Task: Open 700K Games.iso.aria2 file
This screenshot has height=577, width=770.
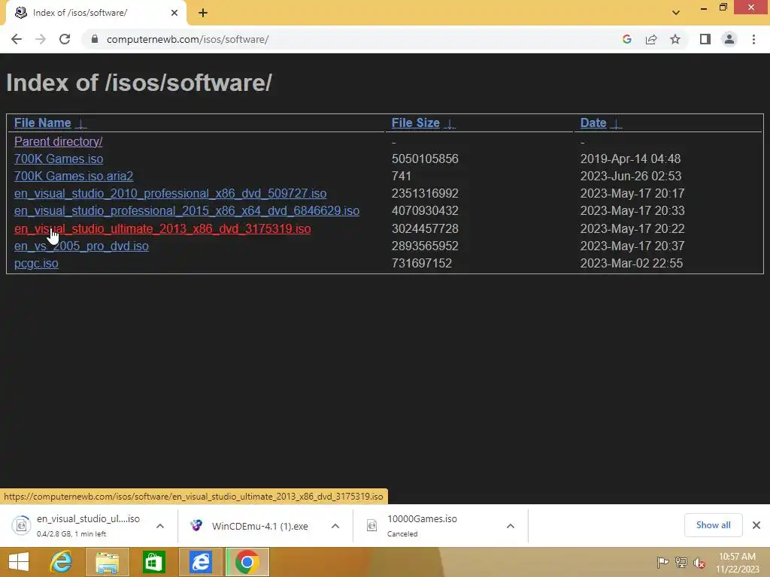Action: point(74,176)
